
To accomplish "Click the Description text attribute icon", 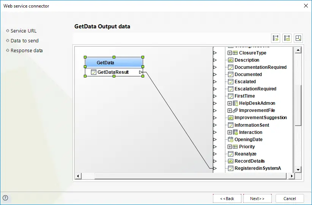I will click(x=230, y=60).
